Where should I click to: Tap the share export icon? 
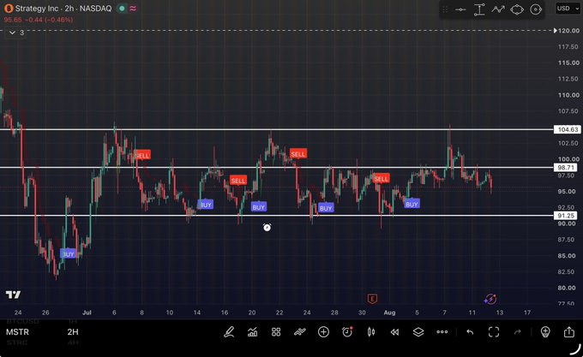pos(569,332)
